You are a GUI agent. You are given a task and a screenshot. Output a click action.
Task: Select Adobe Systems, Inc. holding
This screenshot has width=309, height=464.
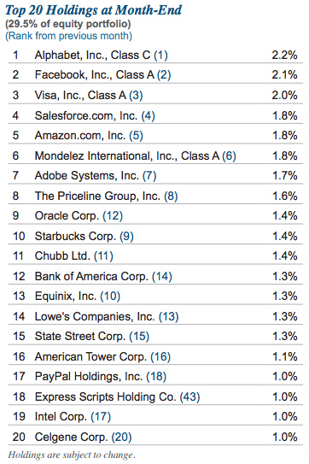click(86, 176)
